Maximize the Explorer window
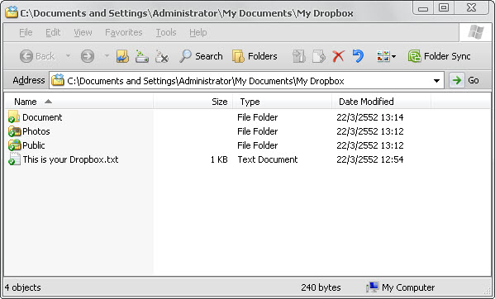Viewport: 495px width, 299px height. click(444, 7)
